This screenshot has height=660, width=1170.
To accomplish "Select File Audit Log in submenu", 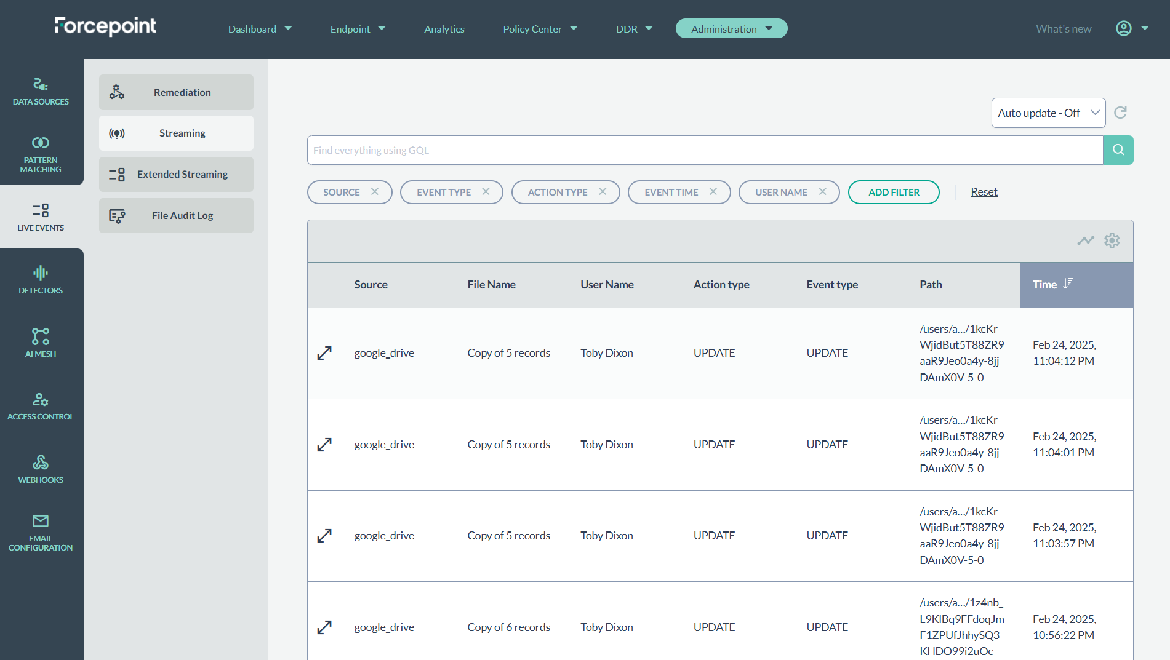I will click(x=176, y=215).
